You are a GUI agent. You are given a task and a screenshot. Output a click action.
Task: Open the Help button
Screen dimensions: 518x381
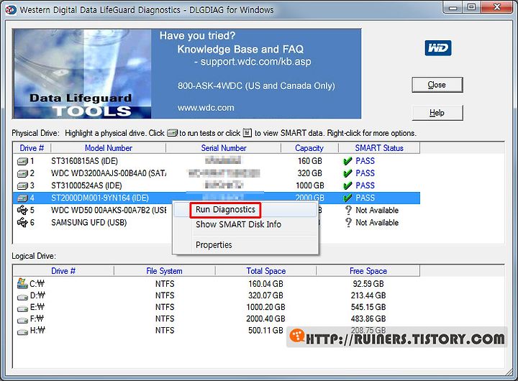click(x=437, y=113)
